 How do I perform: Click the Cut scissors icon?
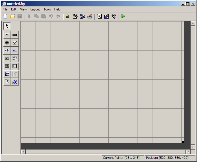click(x=29, y=16)
